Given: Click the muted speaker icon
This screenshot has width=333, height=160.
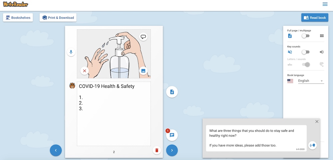Looking at the screenshot, I should pos(290,52).
